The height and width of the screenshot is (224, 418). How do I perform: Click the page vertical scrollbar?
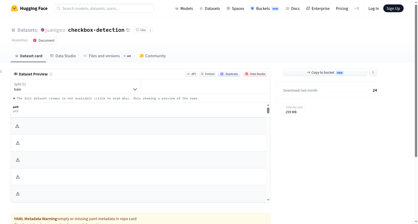pyautogui.click(x=416, y=81)
